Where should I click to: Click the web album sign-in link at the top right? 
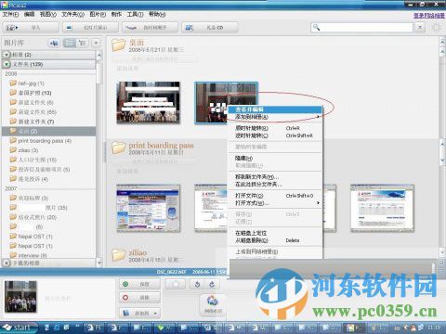(429, 16)
